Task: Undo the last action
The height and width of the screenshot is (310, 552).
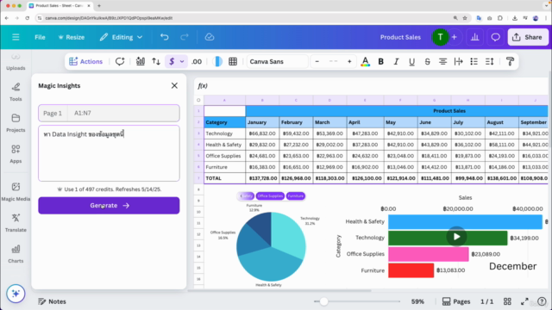Action: pyautogui.click(x=164, y=37)
